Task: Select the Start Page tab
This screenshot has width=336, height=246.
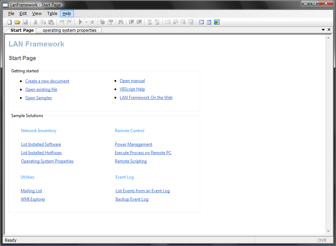Action: click(x=22, y=30)
